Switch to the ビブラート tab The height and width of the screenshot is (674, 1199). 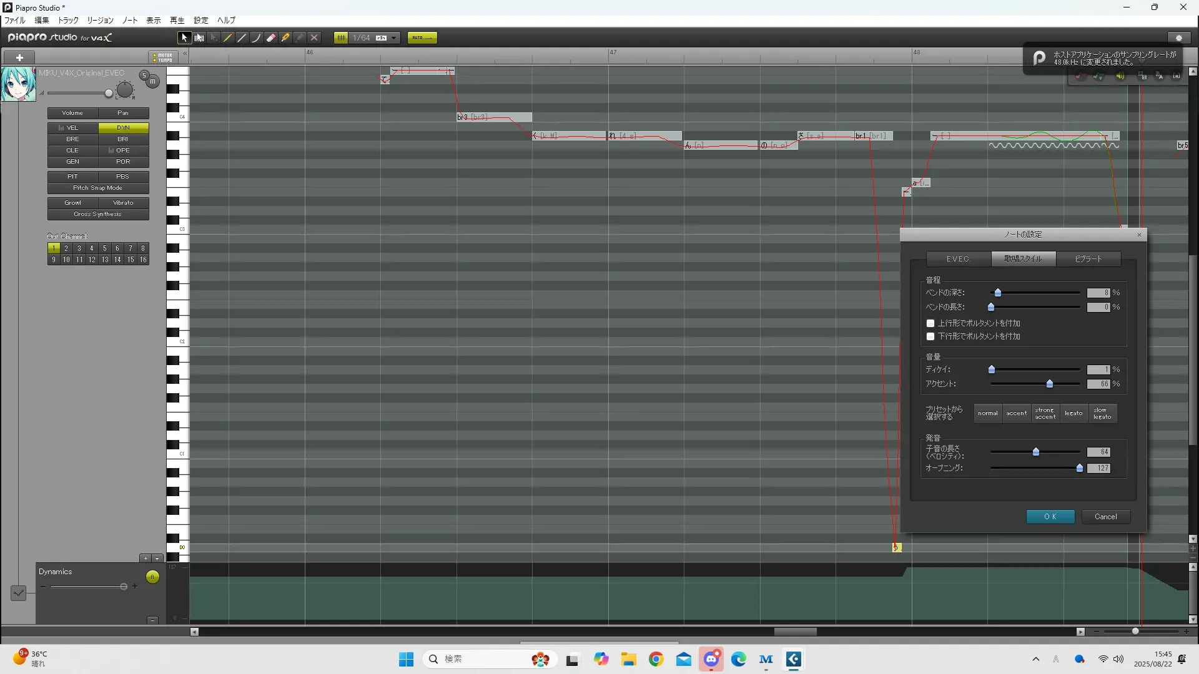click(x=1088, y=259)
